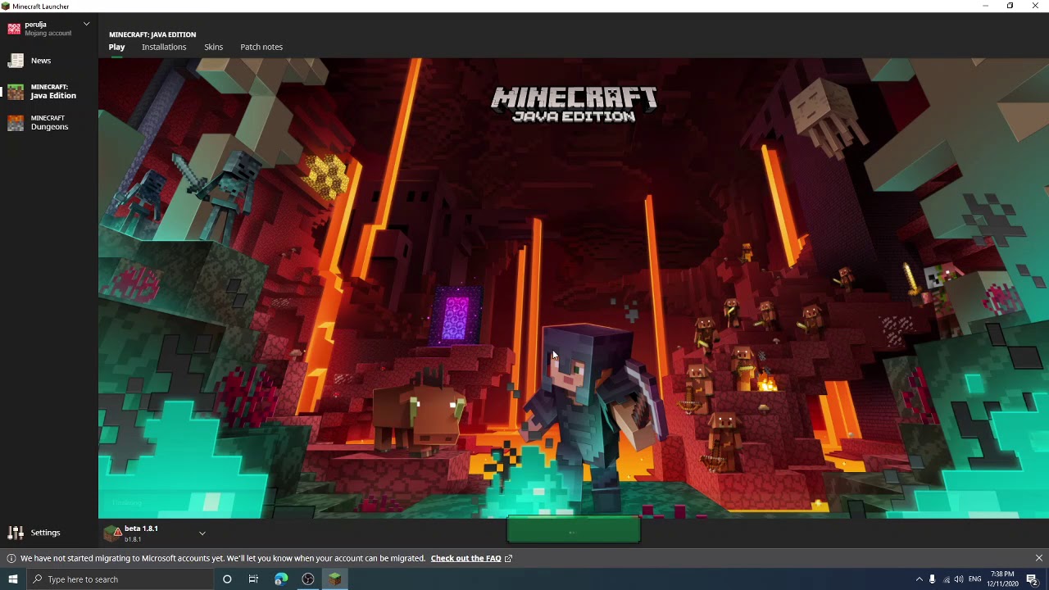1049x590 pixels.
Task: Expand the perulja account dropdown
Action: (86, 25)
